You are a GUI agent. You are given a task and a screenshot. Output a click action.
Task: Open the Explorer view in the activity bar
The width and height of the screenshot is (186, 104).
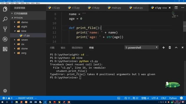point(5,9)
